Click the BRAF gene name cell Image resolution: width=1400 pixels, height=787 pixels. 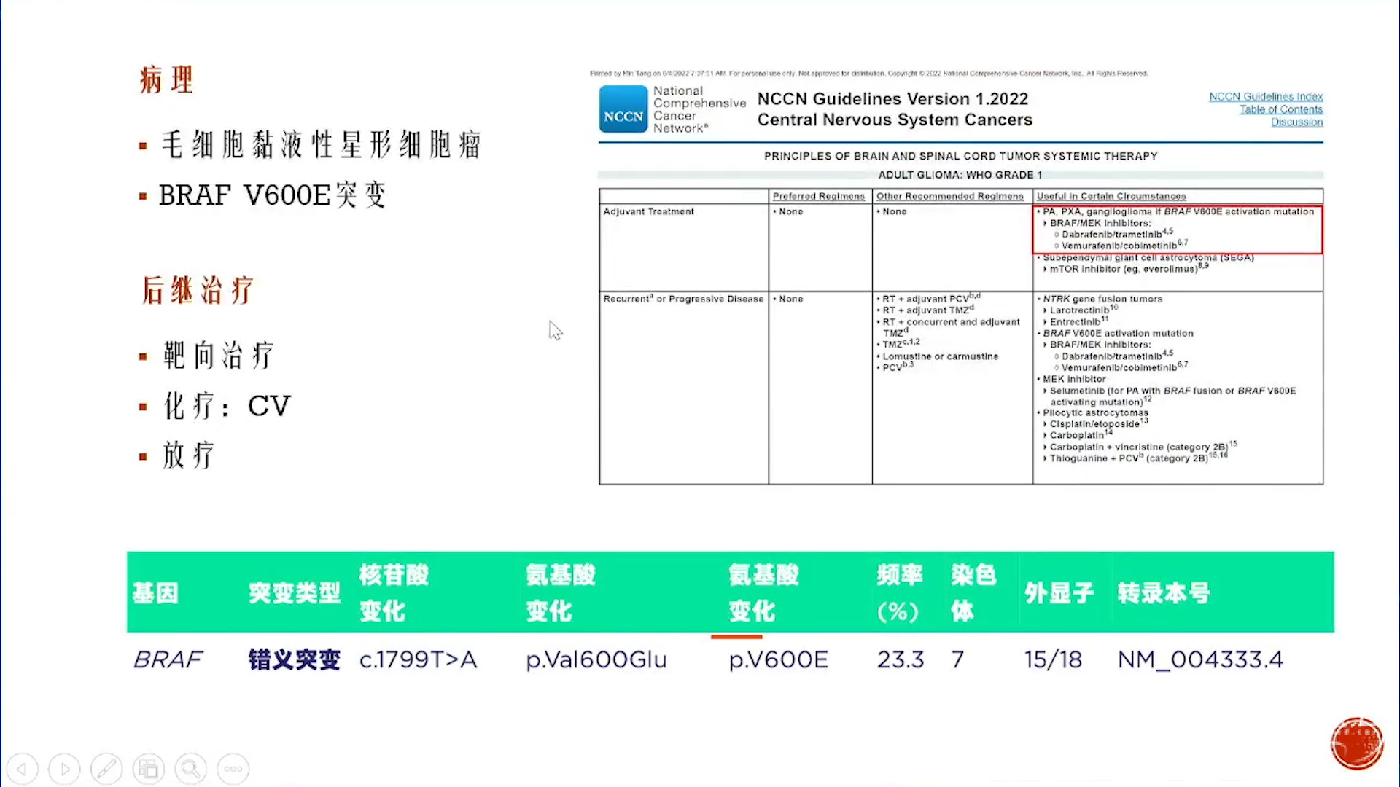(x=168, y=659)
